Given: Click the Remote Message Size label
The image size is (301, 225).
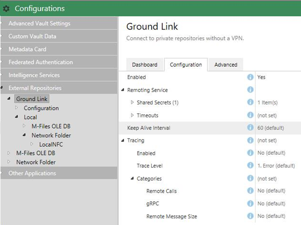Looking at the screenshot, I should (x=172, y=216).
